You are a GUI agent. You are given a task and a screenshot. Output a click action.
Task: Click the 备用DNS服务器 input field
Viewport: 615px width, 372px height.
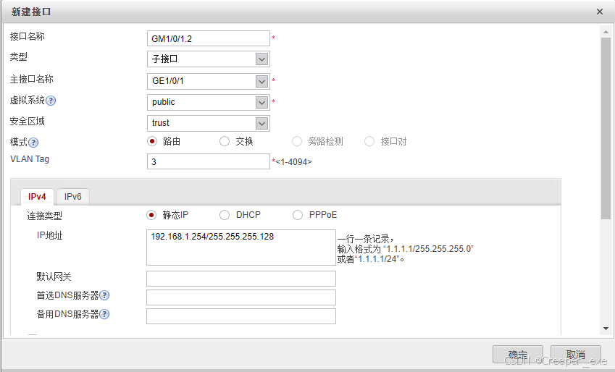240,316
